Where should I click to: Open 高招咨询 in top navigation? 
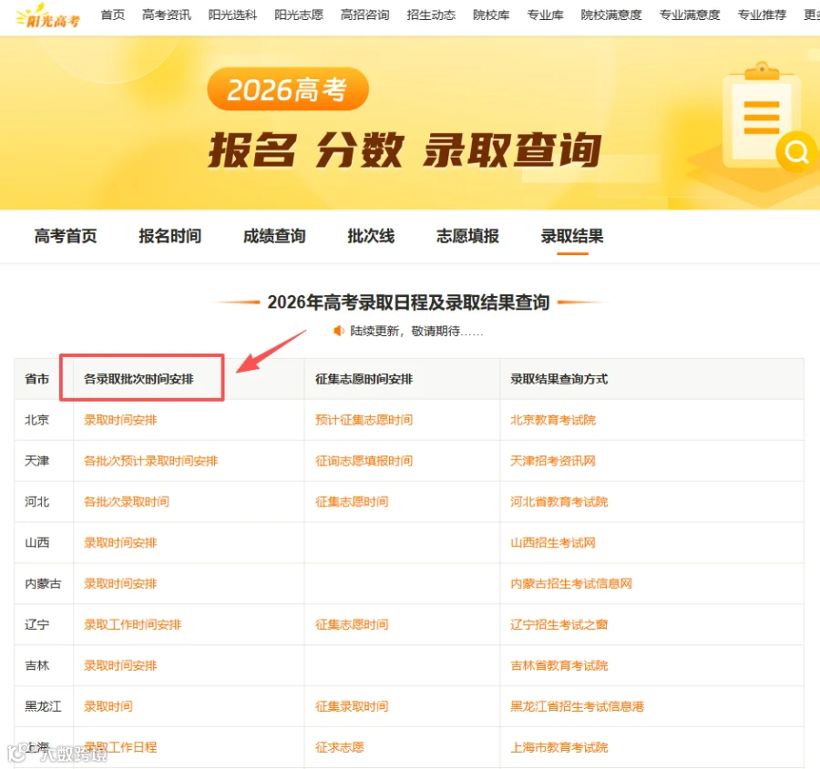click(x=364, y=15)
